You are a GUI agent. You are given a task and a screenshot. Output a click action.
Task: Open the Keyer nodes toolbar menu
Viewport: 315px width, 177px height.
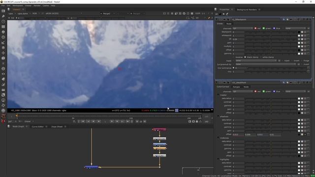click(x=3, y=43)
